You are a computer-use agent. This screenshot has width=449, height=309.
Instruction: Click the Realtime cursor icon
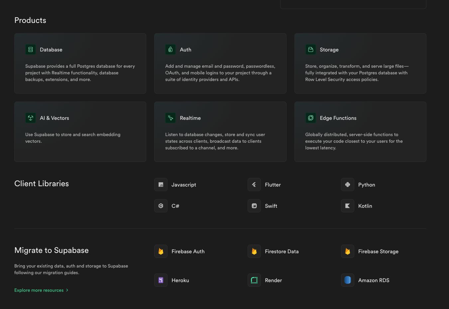[170, 118]
